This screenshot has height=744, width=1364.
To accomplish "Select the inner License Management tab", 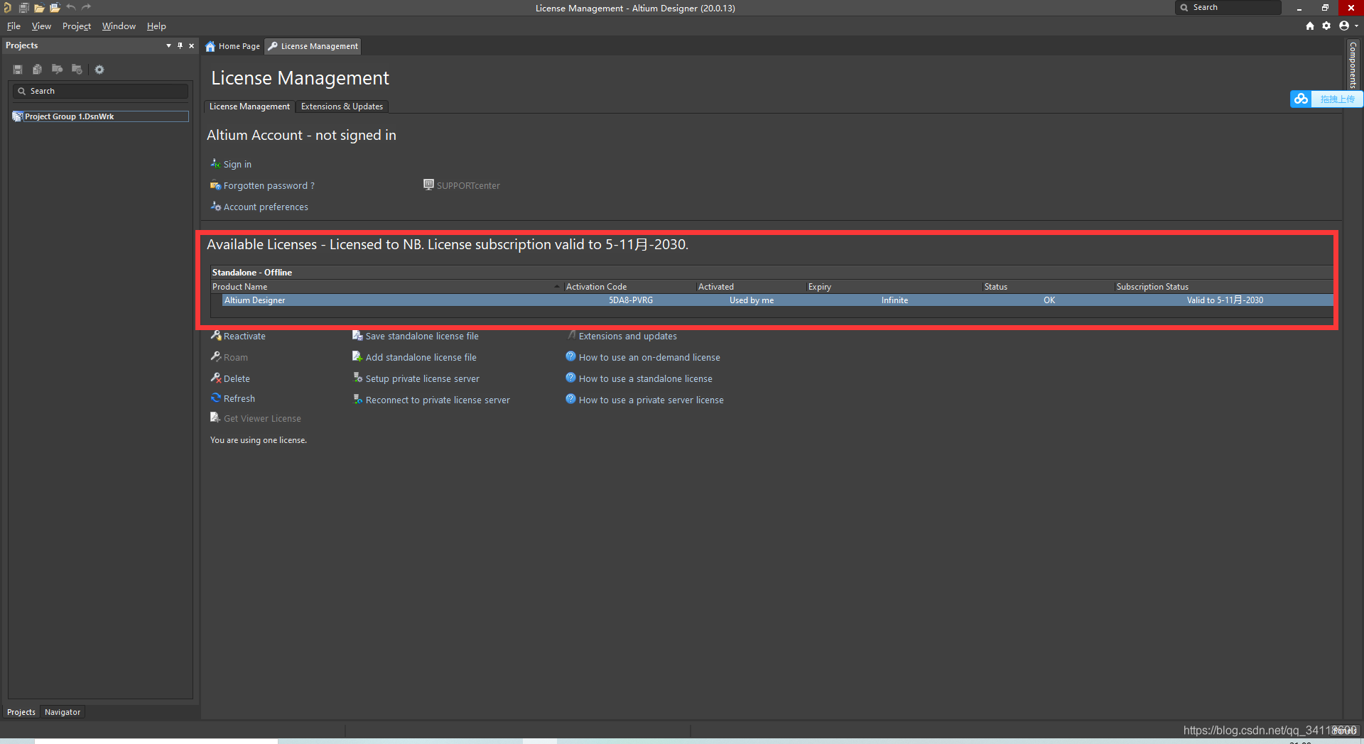I will 249,106.
